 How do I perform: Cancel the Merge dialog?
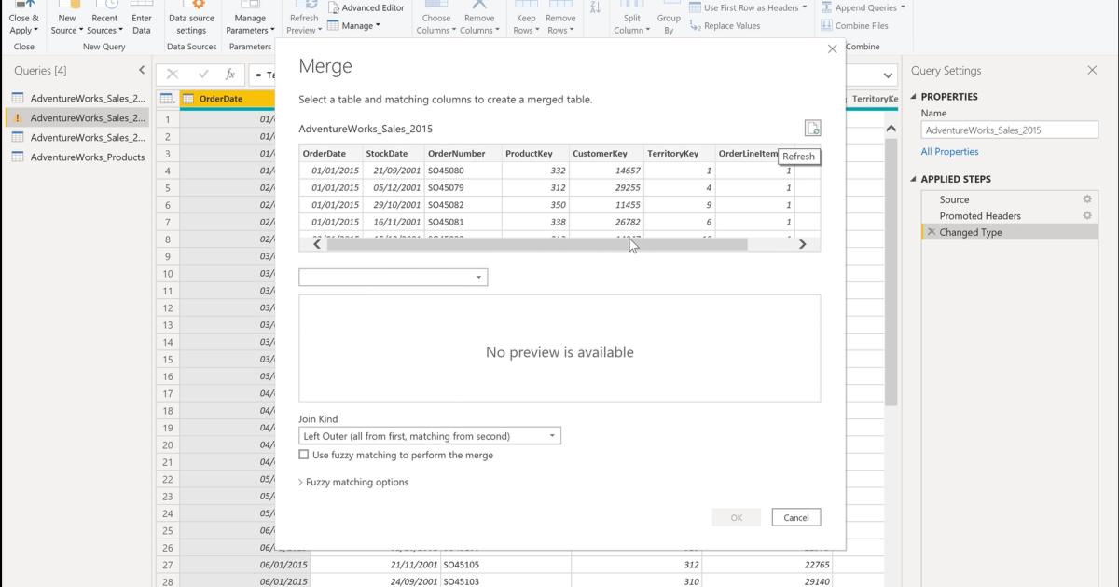pos(795,517)
